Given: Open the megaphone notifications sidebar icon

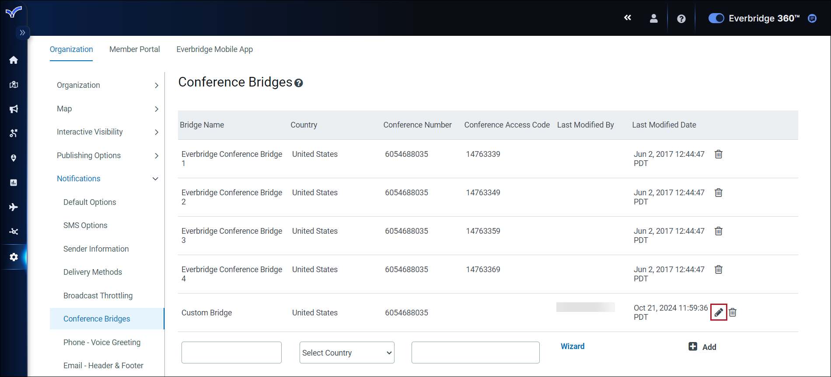Looking at the screenshot, I should (14, 109).
